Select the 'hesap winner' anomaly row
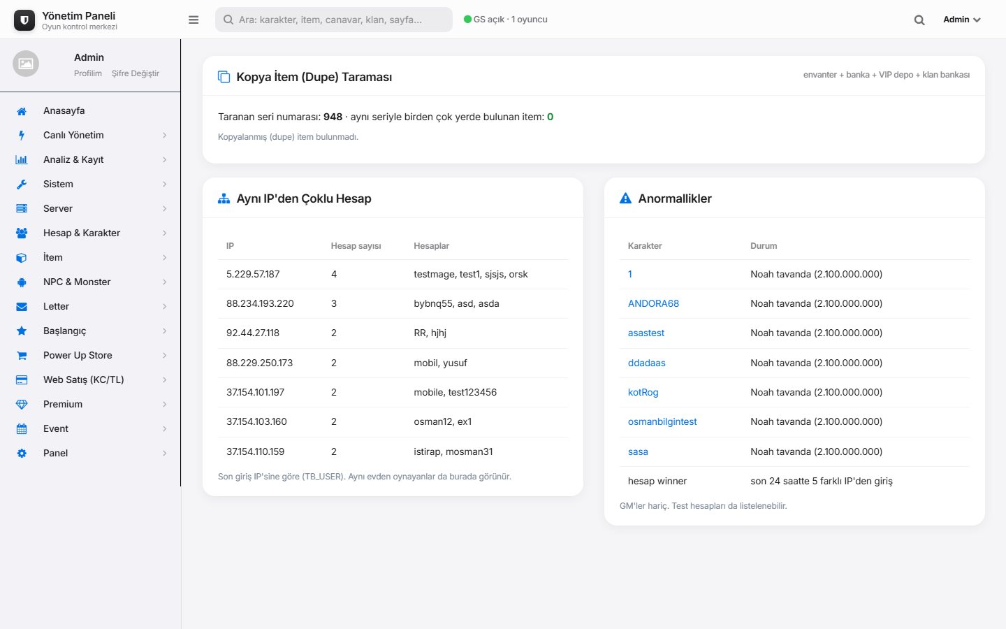This screenshot has height=629, width=1006. tap(794, 482)
